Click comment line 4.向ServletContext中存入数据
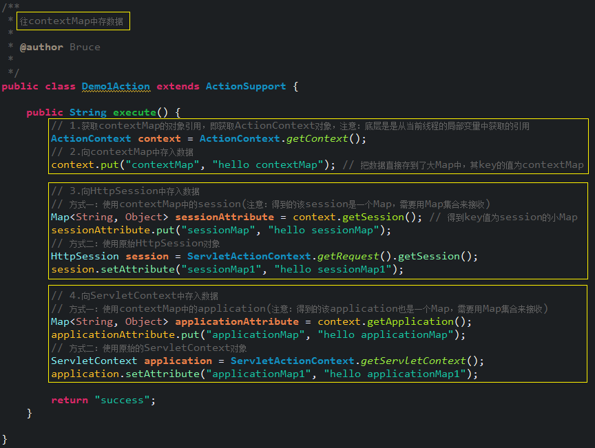Viewport: 595px width, 448px height. point(134,296)
